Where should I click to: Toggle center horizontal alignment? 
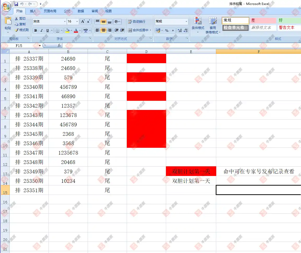coord(104,30)
